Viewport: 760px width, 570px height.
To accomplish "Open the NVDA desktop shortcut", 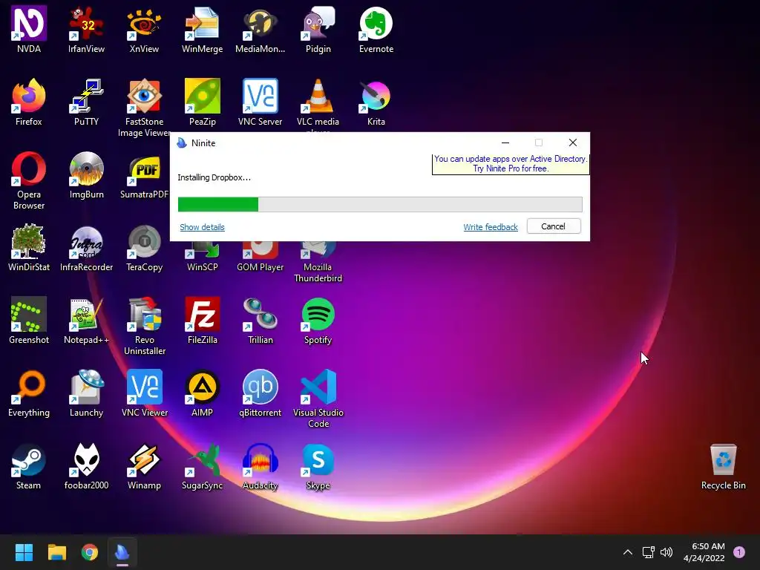I will [29, 30].
